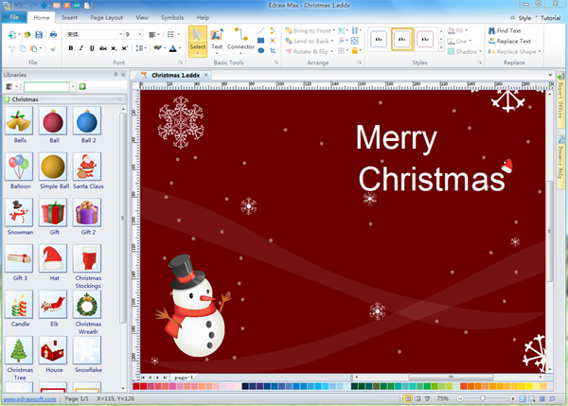The image size is (568, 406).
Task: Select the Christmas Tree shape
Action: [19, 350]
